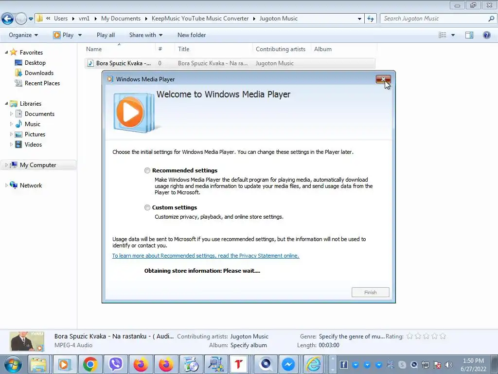Click the Play toolbar button
Viewport: 498px width, 374px height.
click(x=64, y=35)
